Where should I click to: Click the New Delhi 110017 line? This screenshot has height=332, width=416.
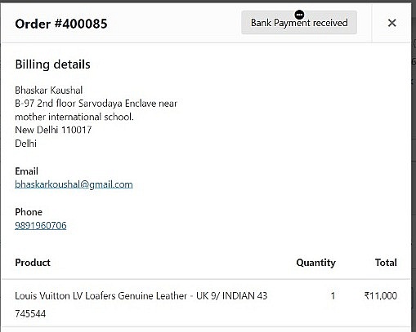[x=53, y=130]
